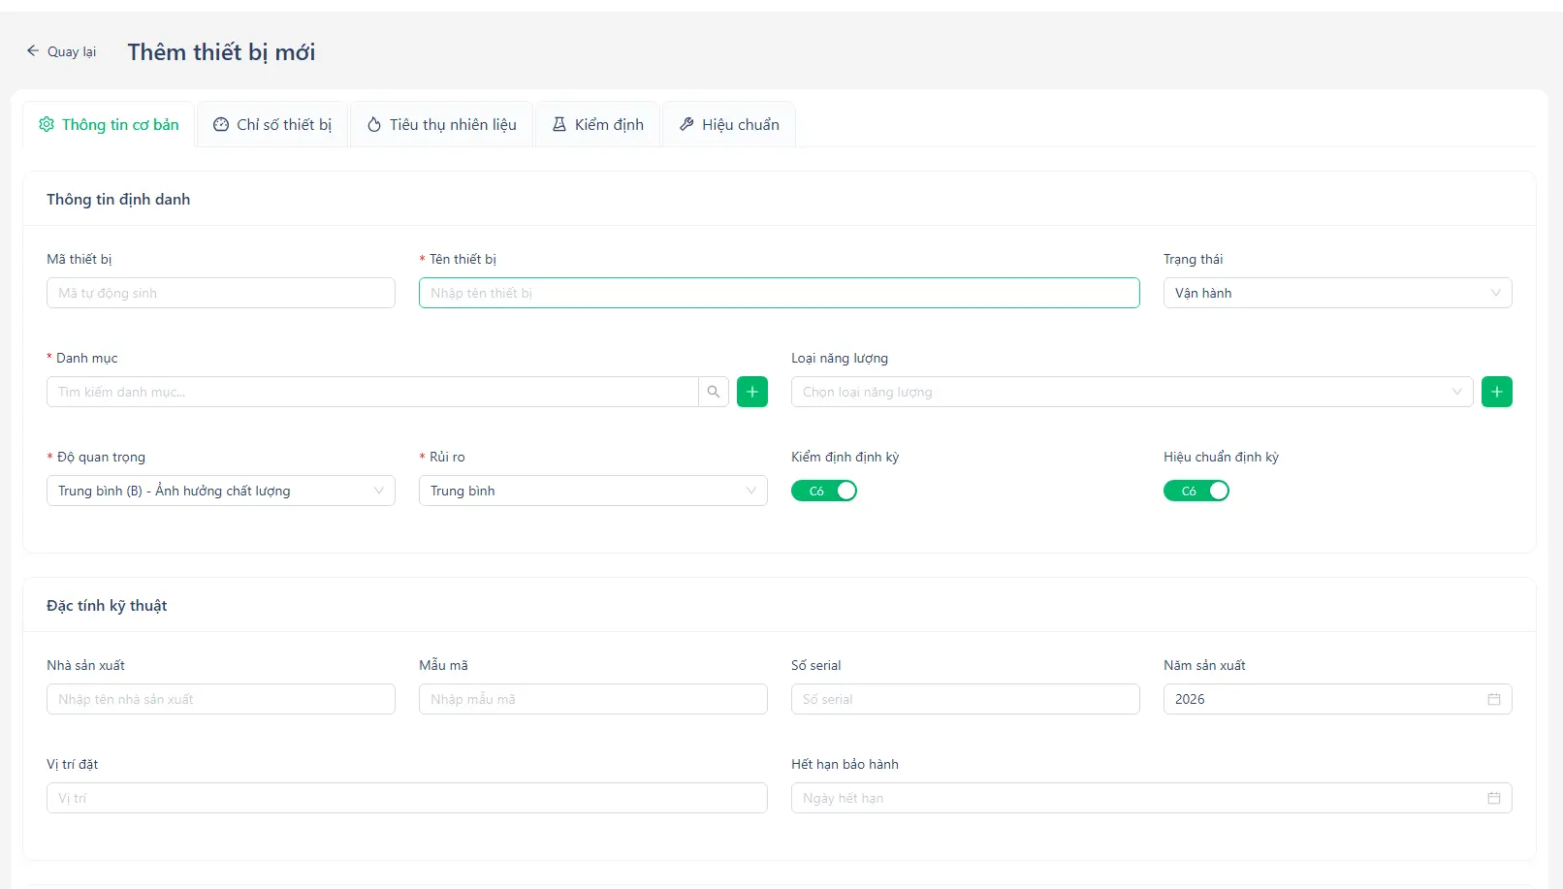
Task: Add new energy type with green plus button
Action: (1497, 392)
